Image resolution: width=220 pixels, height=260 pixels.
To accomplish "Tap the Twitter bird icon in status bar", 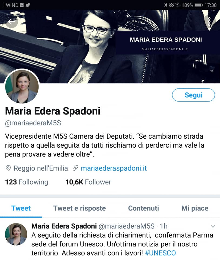I will pyautogui.click(x=28, y=5).
